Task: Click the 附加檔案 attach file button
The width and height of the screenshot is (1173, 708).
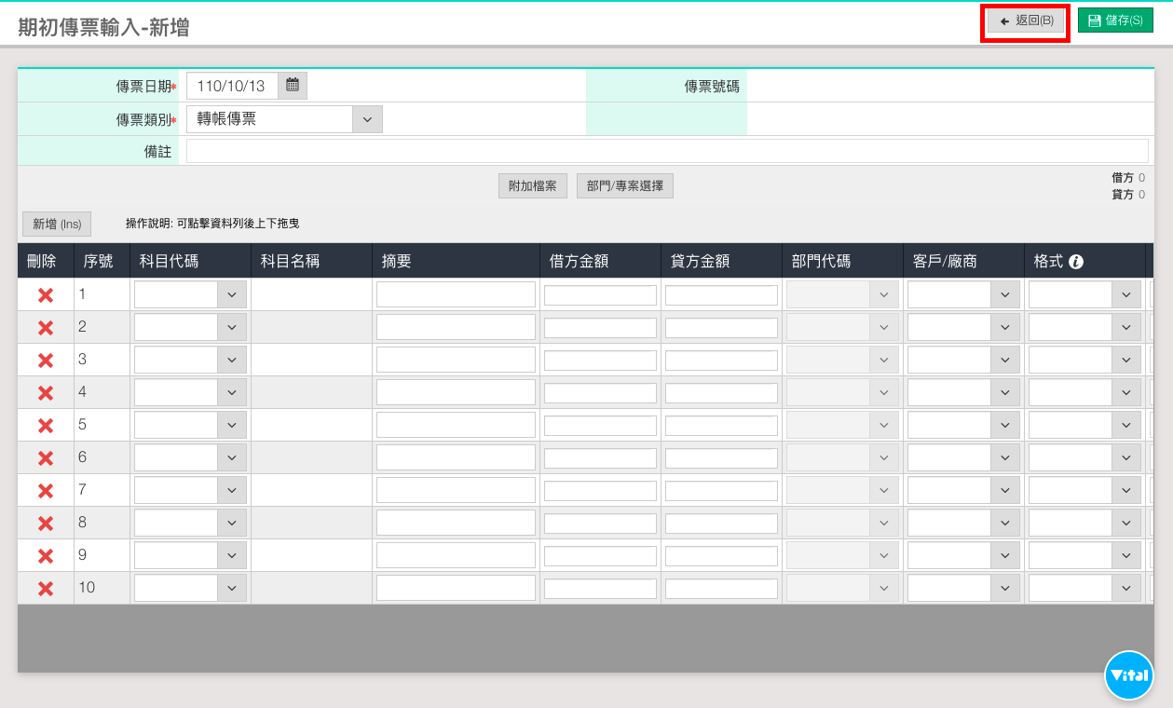Action: 532,186
